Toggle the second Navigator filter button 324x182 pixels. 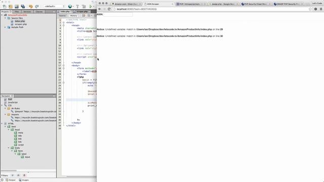18,175
